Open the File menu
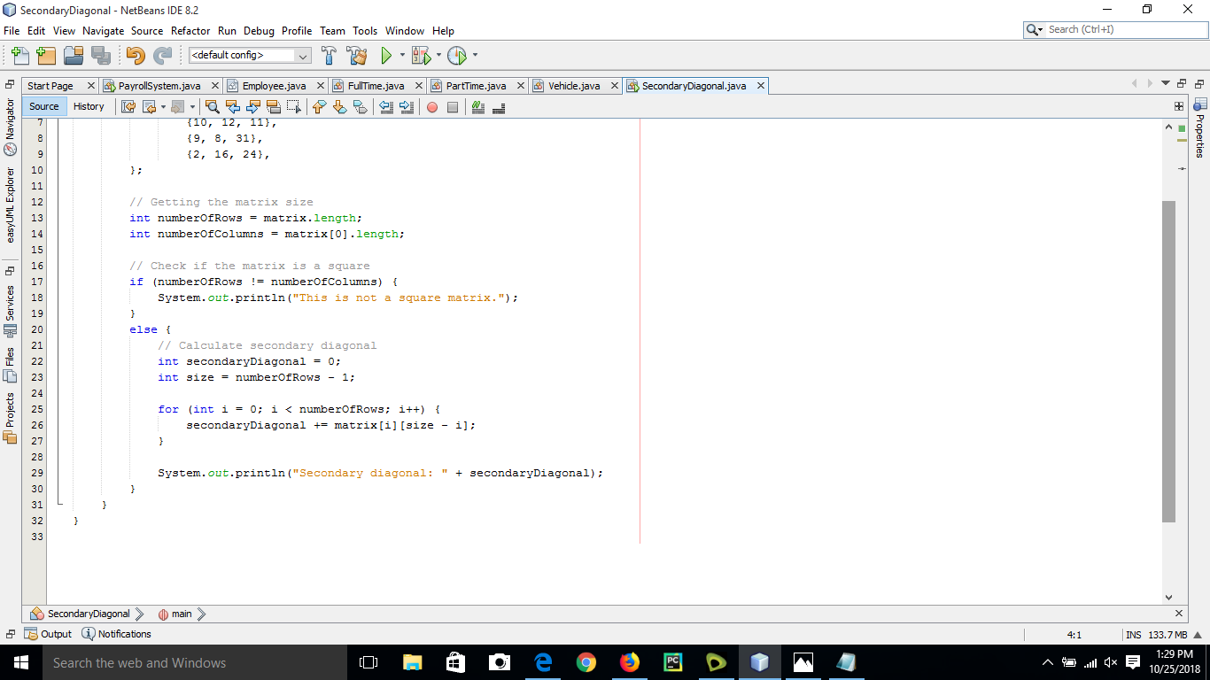 pyautogui.click(x=12, y=30)
